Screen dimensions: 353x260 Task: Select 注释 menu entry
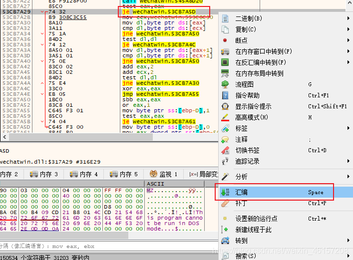tap(286, 139)
